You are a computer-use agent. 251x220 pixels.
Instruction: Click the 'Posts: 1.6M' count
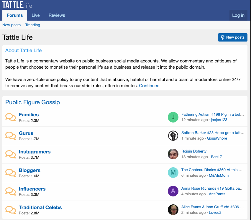(29, 176)
